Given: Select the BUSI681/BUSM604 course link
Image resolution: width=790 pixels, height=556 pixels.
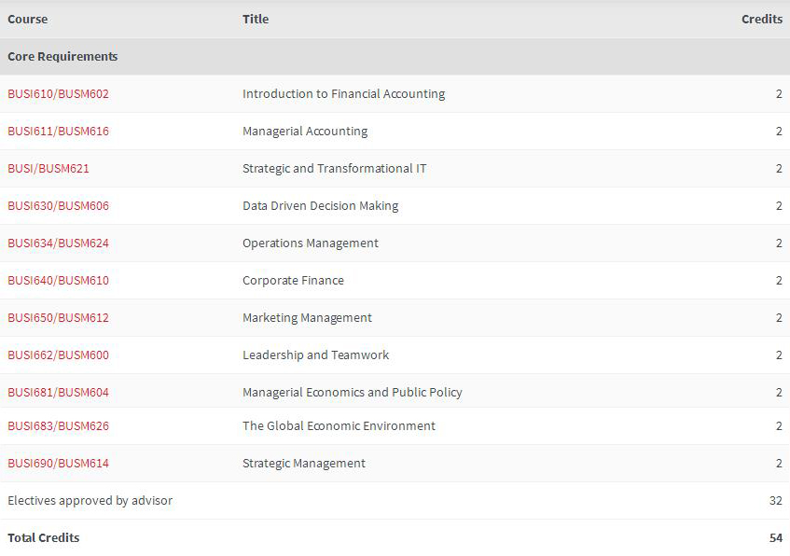Looking at the screenshot, I should pos(58,393).
